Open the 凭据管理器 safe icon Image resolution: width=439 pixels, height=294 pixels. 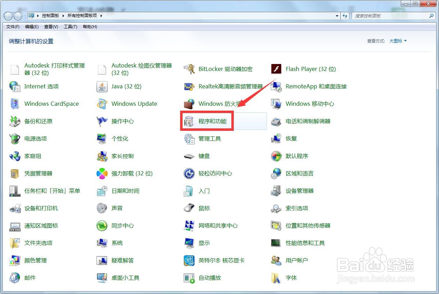(15, 173)
